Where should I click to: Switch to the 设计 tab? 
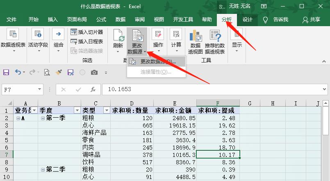(247, 20)
